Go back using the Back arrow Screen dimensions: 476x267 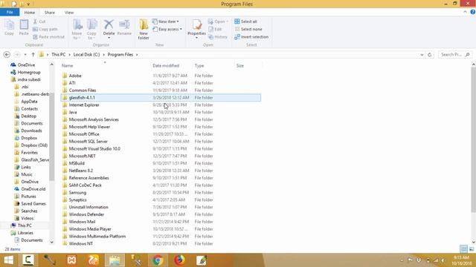[x=7, y=54]
